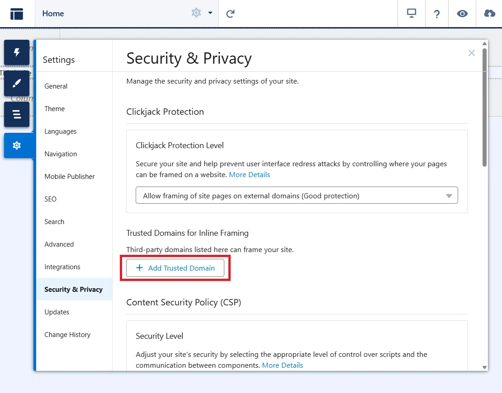Open the Page Structure list panel

(17, 114)
